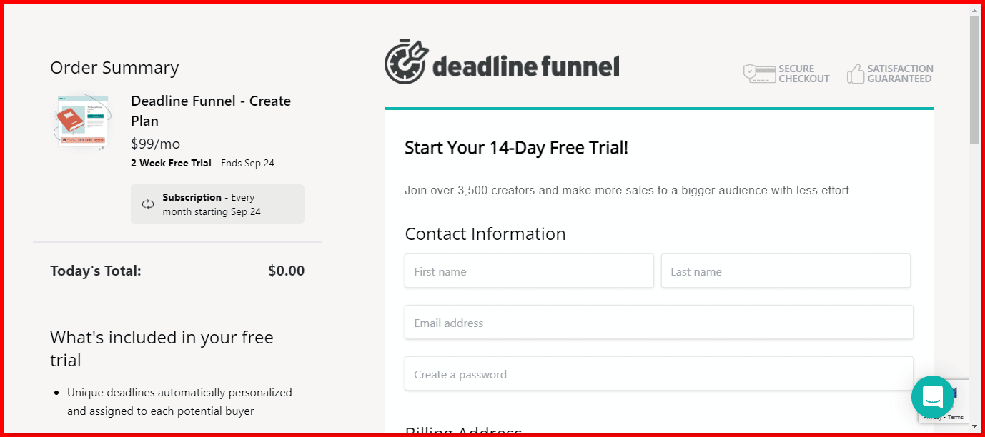985x437 pixels.
Task: Open the reCAPTCHA Terms link
Action: 956,417
